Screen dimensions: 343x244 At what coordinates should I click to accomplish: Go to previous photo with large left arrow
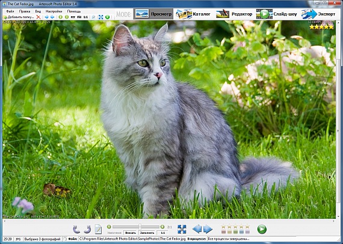point(197,229)
